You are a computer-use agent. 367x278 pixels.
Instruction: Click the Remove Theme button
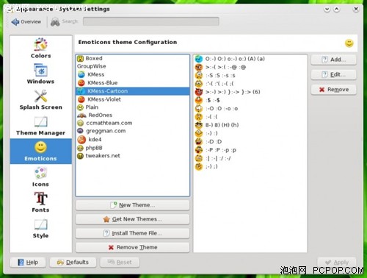pos(133,247)
